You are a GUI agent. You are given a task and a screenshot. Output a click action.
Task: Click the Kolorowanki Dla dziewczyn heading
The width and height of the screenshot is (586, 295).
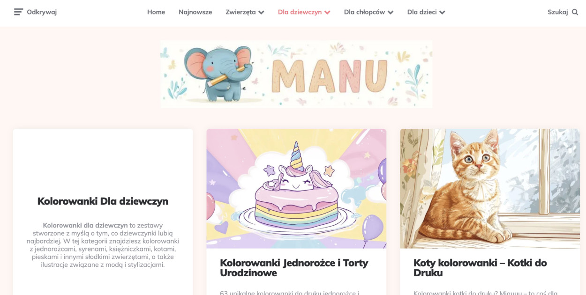pyautogui.click(x=103, y=201)
